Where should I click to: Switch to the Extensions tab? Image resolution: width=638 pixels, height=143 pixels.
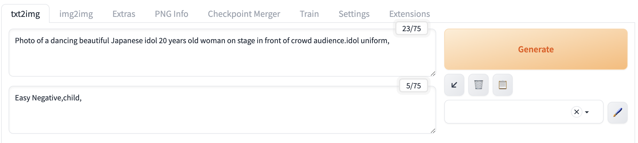tap(409, 14)
